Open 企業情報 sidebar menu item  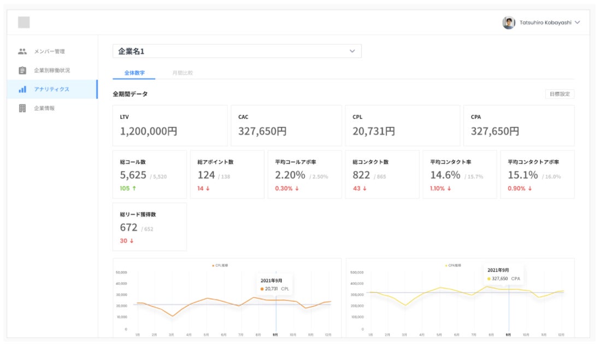click(45, 108)
